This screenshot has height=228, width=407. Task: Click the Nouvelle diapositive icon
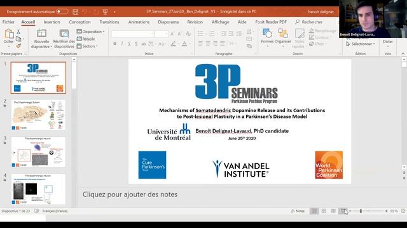pyautogui.click(x=41, y=33)
